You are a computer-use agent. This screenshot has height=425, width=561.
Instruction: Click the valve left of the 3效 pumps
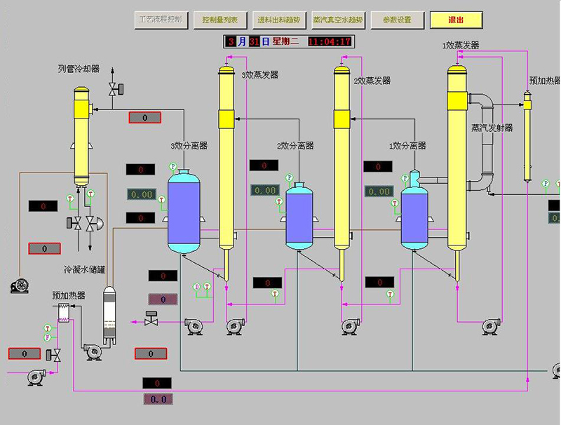[151, 318]
